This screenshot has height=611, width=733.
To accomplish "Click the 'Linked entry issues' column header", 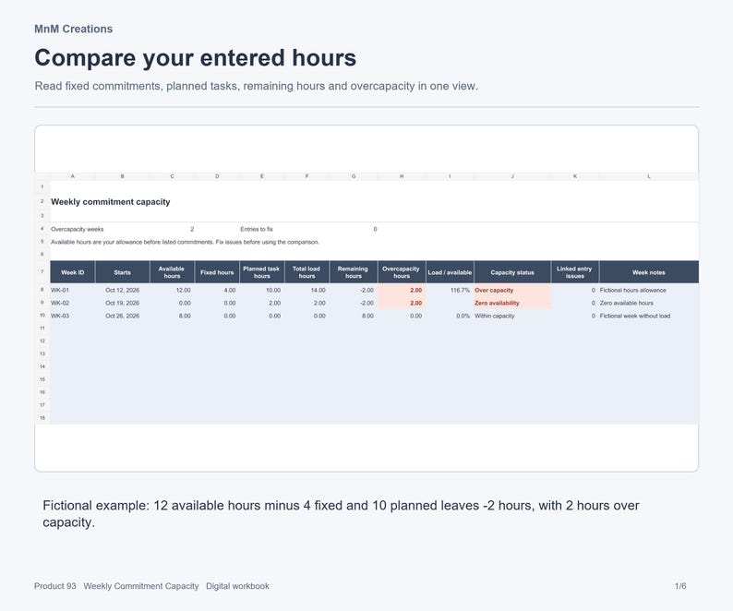I will click(x=575, y=272).
